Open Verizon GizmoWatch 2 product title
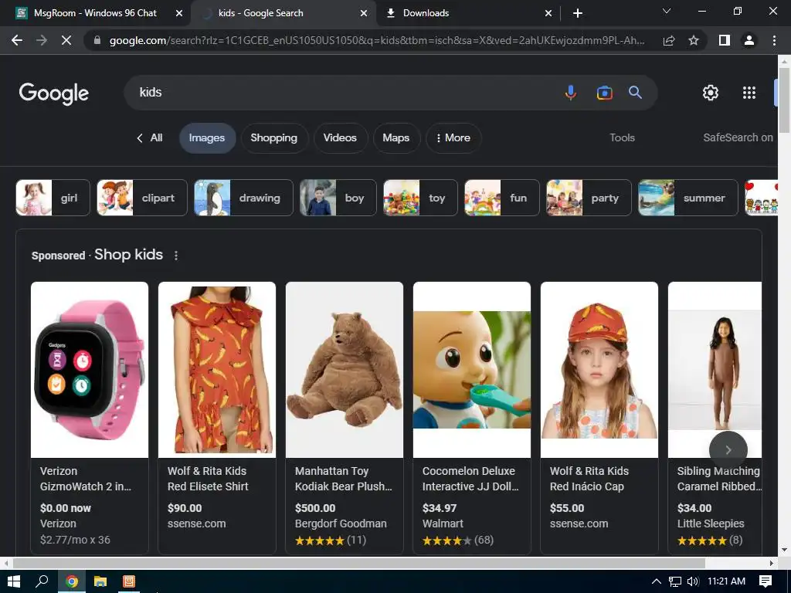This screenshot has height=593, width=791. [x=86, y=479]
